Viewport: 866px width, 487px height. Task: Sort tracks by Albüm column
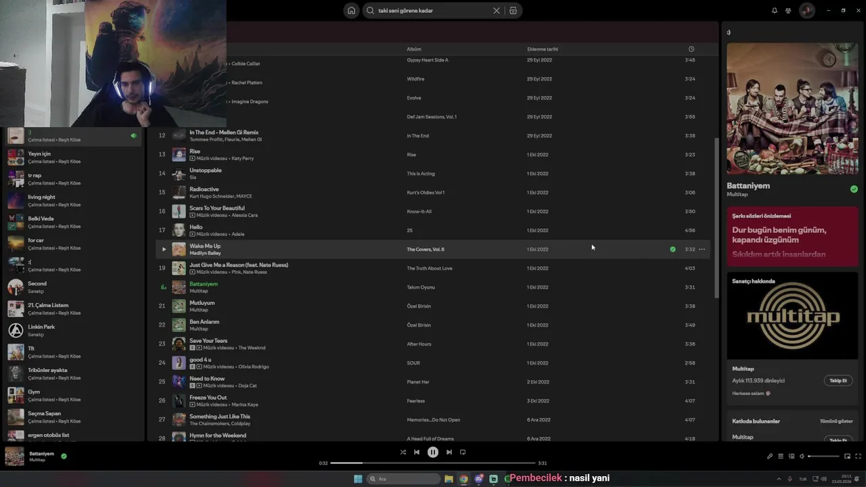point(413,49)
